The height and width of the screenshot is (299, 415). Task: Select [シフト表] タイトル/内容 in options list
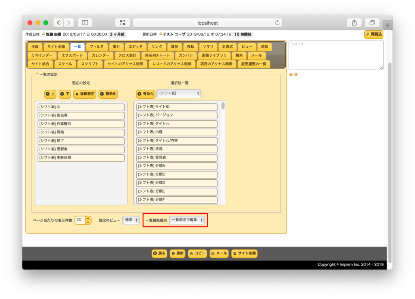177,140
